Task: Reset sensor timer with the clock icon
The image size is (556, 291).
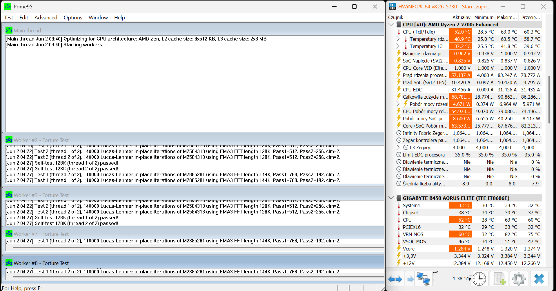Action: 479,279
